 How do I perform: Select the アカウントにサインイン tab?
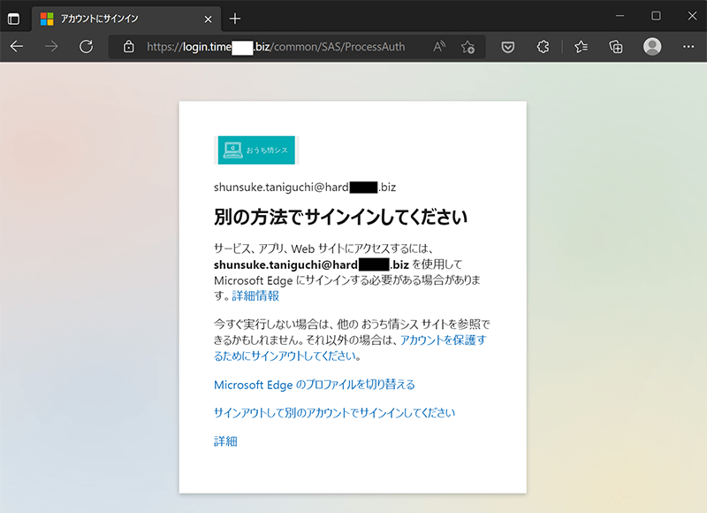[x=126, y=19]
